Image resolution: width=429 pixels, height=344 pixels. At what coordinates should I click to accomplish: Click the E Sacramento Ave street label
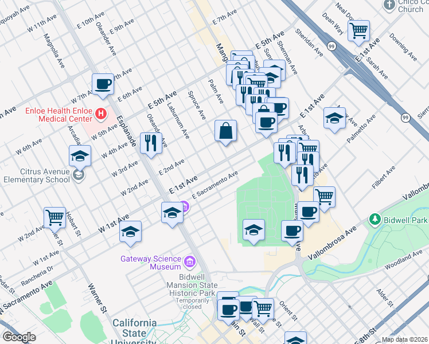point(214,185)
